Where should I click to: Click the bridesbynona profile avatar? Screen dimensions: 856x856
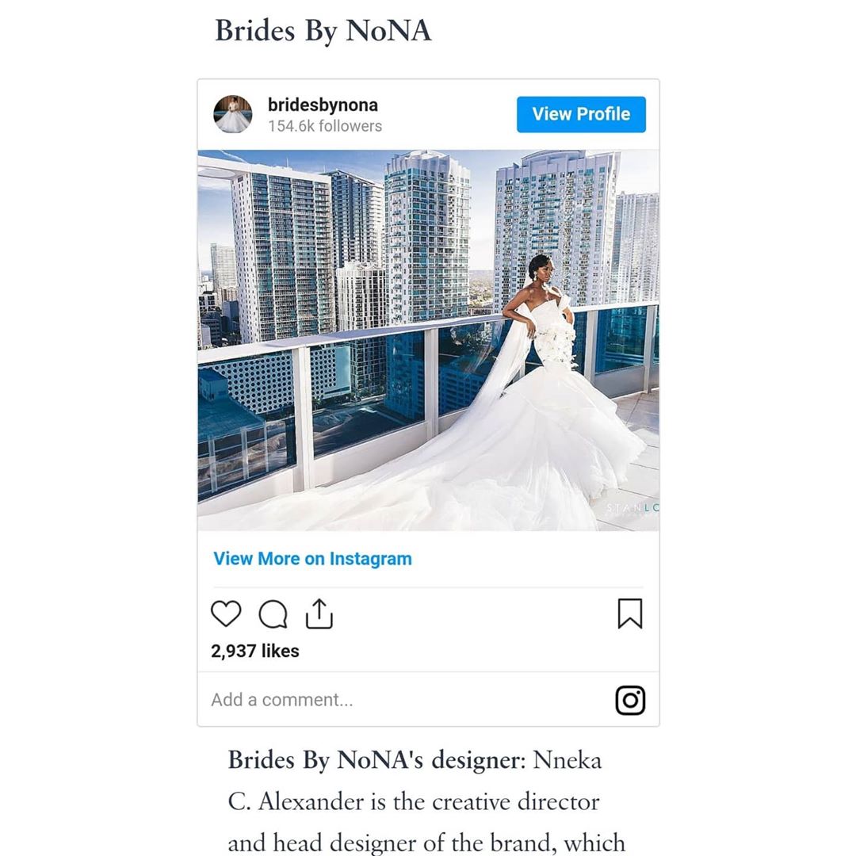[233, 114]
